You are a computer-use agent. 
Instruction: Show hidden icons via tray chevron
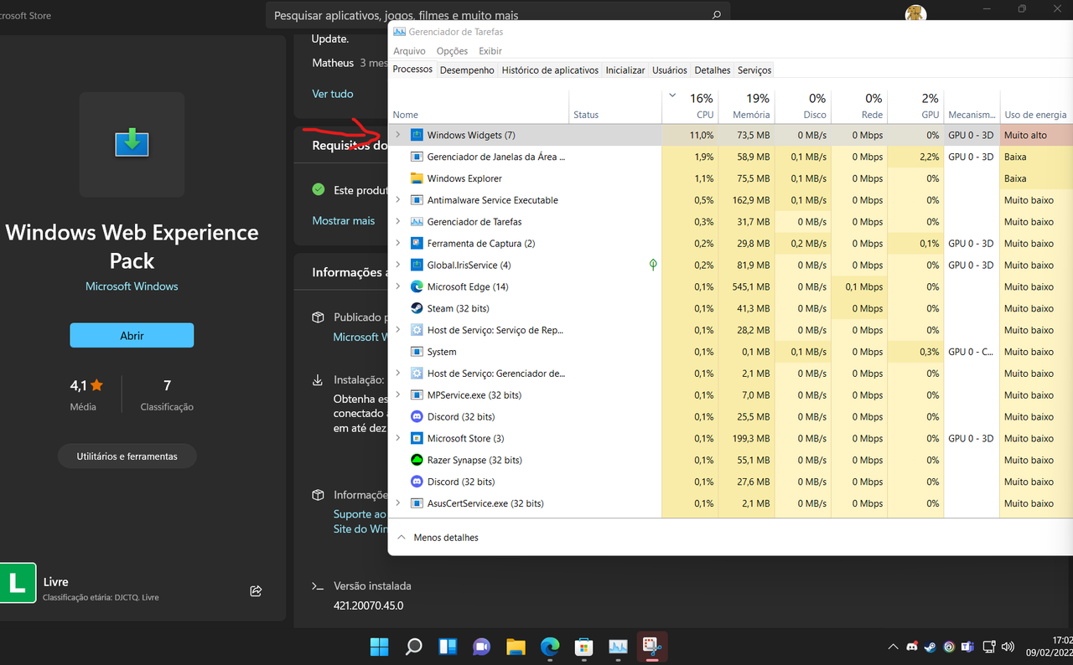[x=893, y=647]
